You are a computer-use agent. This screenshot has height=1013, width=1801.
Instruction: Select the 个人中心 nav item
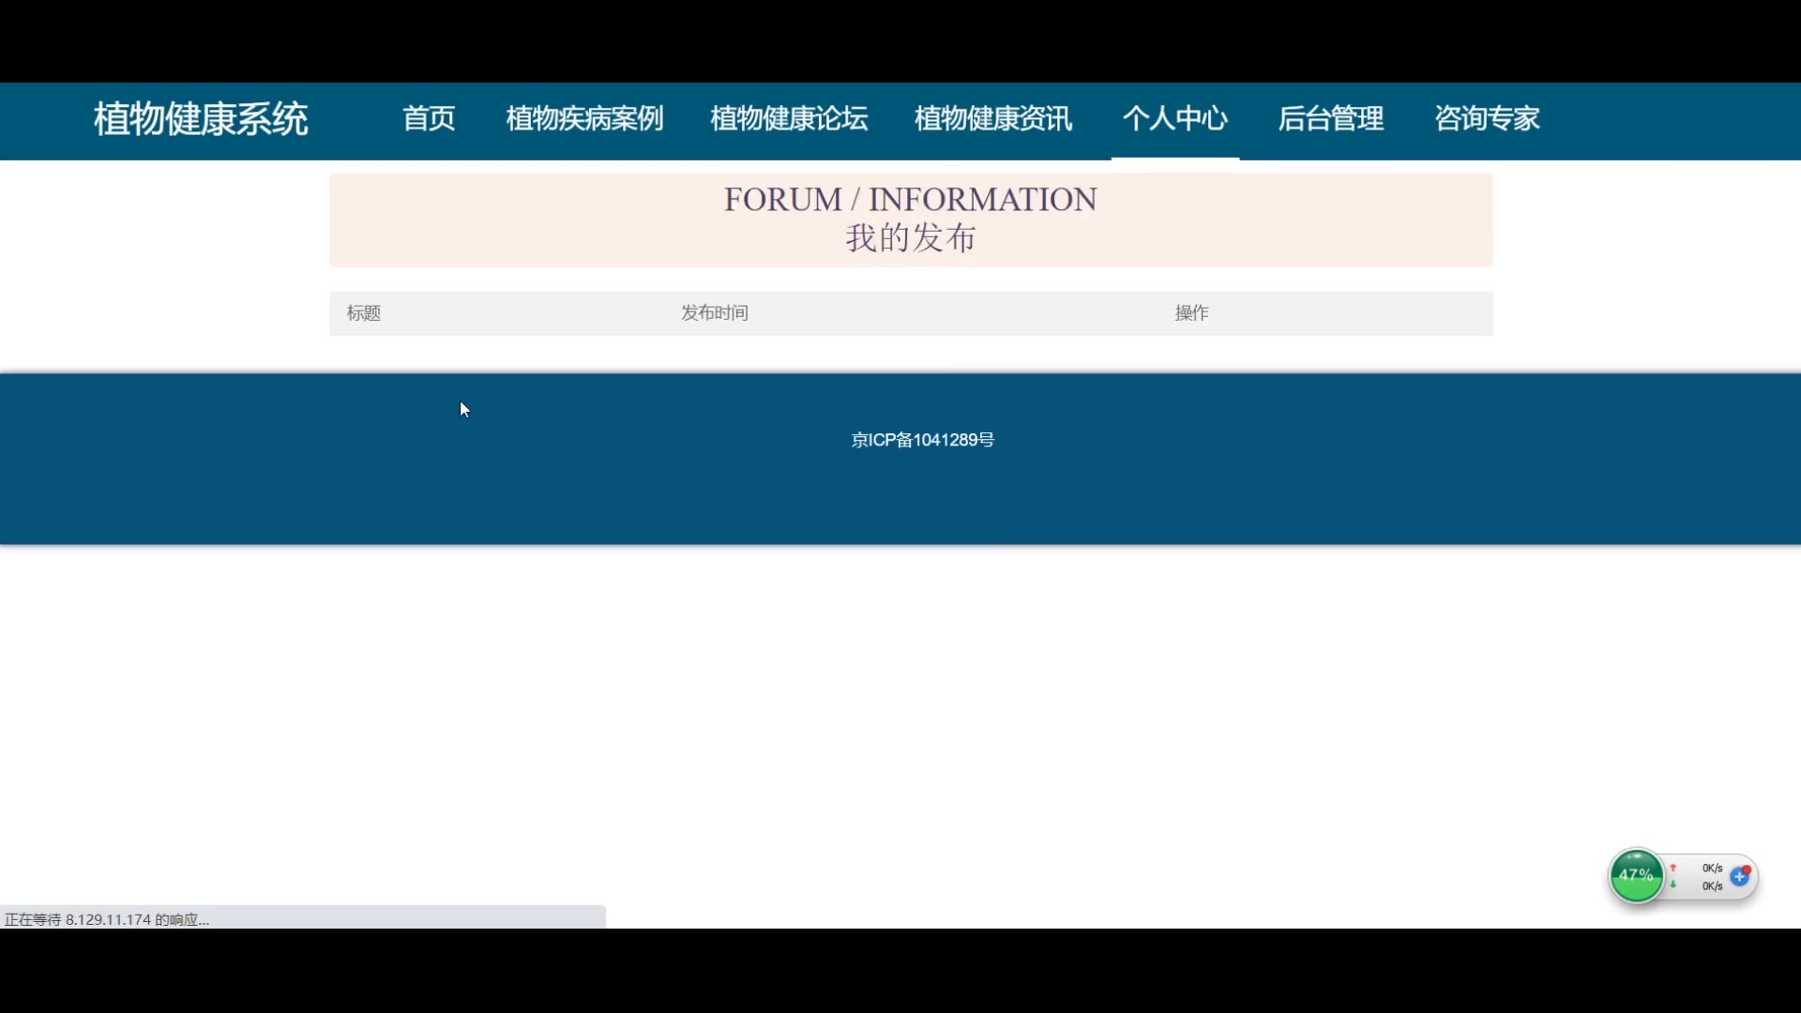point(1175,118)
